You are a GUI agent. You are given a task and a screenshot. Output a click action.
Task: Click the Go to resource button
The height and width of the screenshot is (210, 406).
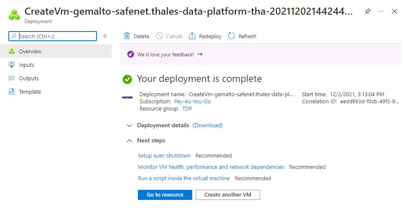pyautogui.click(x=165, y=195)
